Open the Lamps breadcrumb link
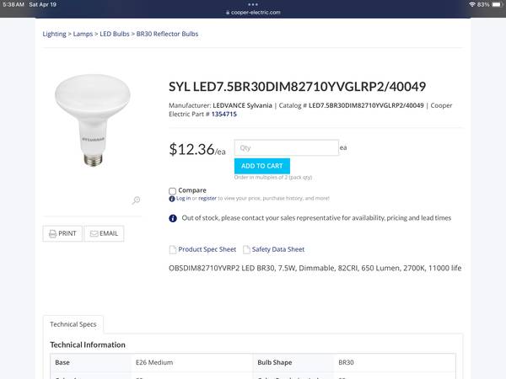Image resolution: width=506 pixels, height=379 pixels. pos(83,34)
